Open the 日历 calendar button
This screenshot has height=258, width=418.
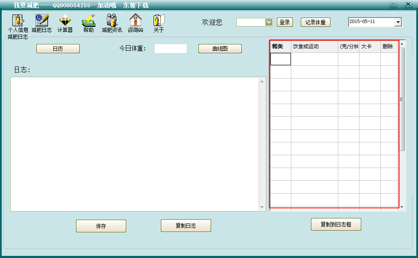point(58,49)
